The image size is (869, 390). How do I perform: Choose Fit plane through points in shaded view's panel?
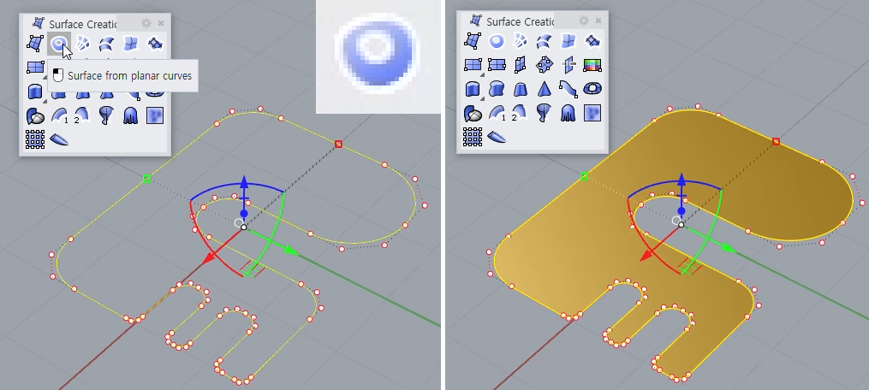pyautogui.click(x=545, y=65)
